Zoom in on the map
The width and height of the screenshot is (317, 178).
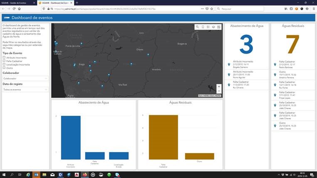click(219, 86)
